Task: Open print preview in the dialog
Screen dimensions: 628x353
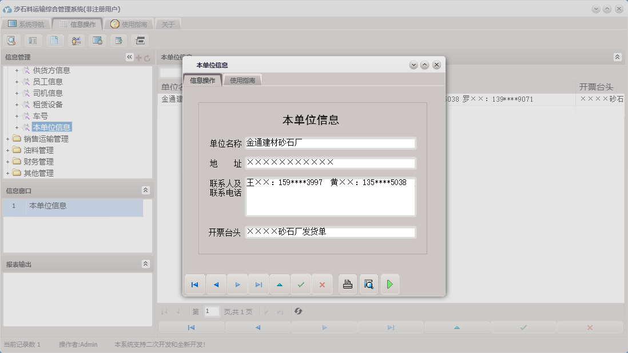Action: click(x=368, y=284)
